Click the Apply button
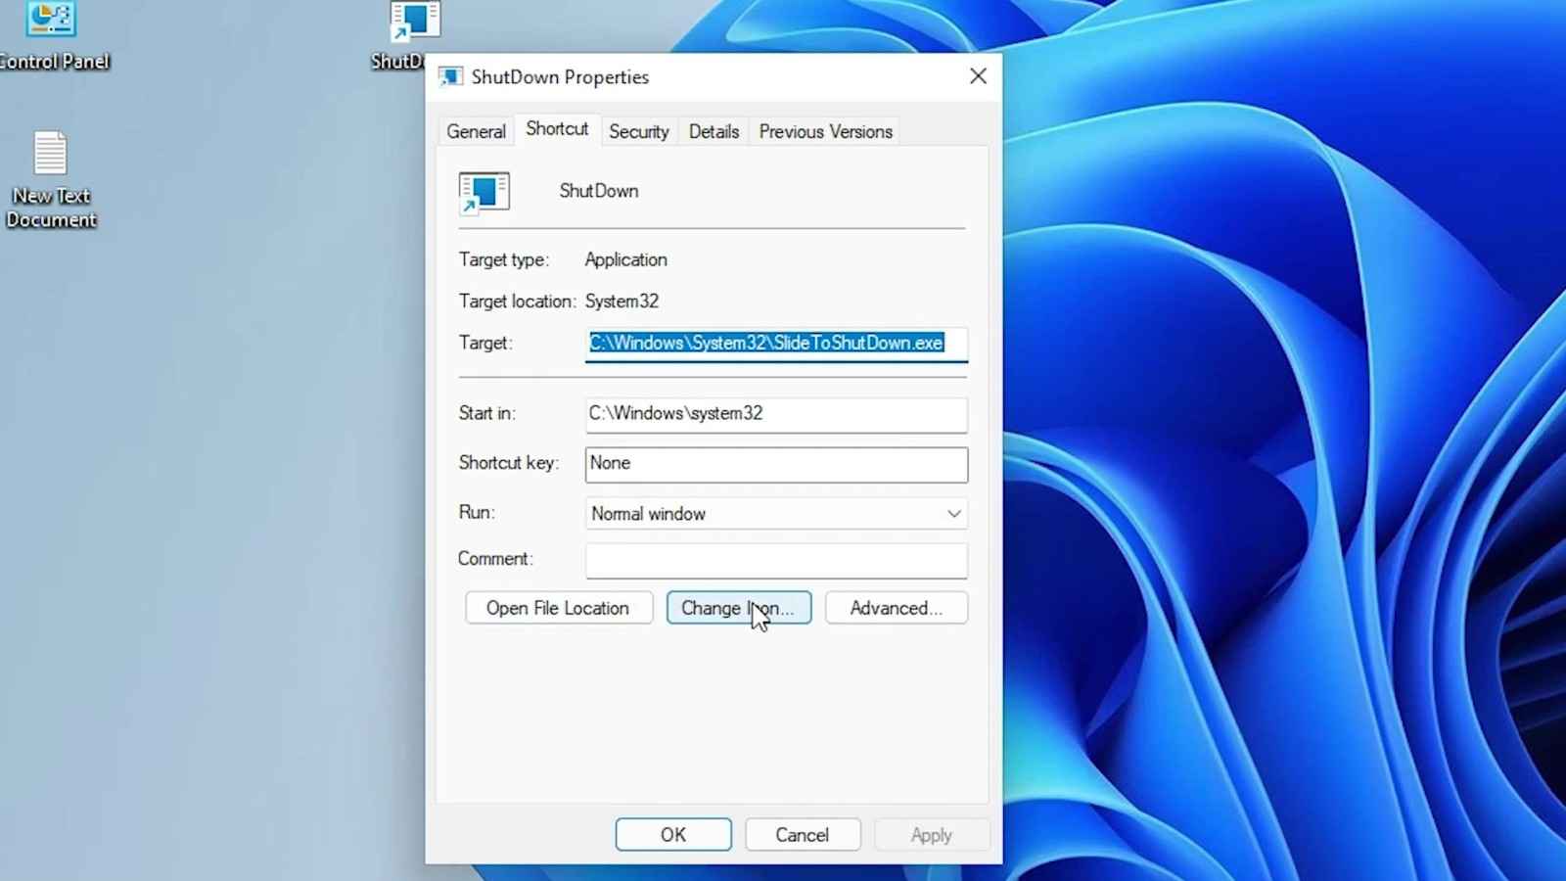The height and width of the screenshot is (881, 1566). click(x=930, y=834)
